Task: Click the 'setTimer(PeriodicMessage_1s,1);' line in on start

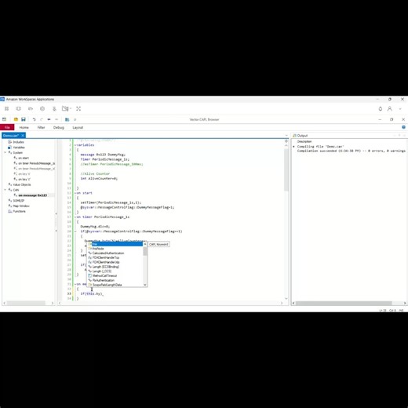Action: 111,202
